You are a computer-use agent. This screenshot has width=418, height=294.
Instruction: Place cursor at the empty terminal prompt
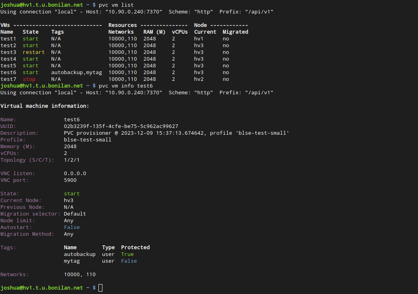click(100, 288)
